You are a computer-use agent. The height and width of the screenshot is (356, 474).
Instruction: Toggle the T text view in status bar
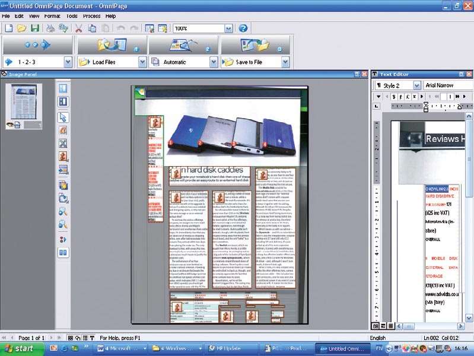point(92,338)
